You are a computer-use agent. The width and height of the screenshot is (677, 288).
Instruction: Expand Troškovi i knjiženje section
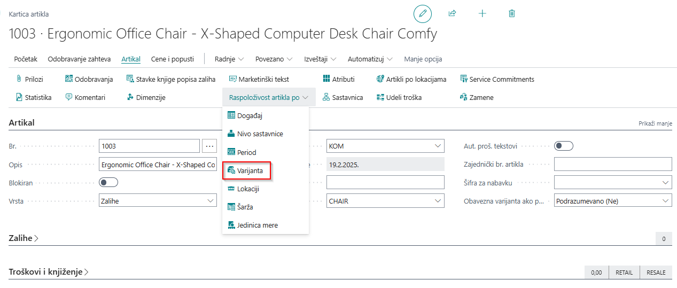coord(48,272)
